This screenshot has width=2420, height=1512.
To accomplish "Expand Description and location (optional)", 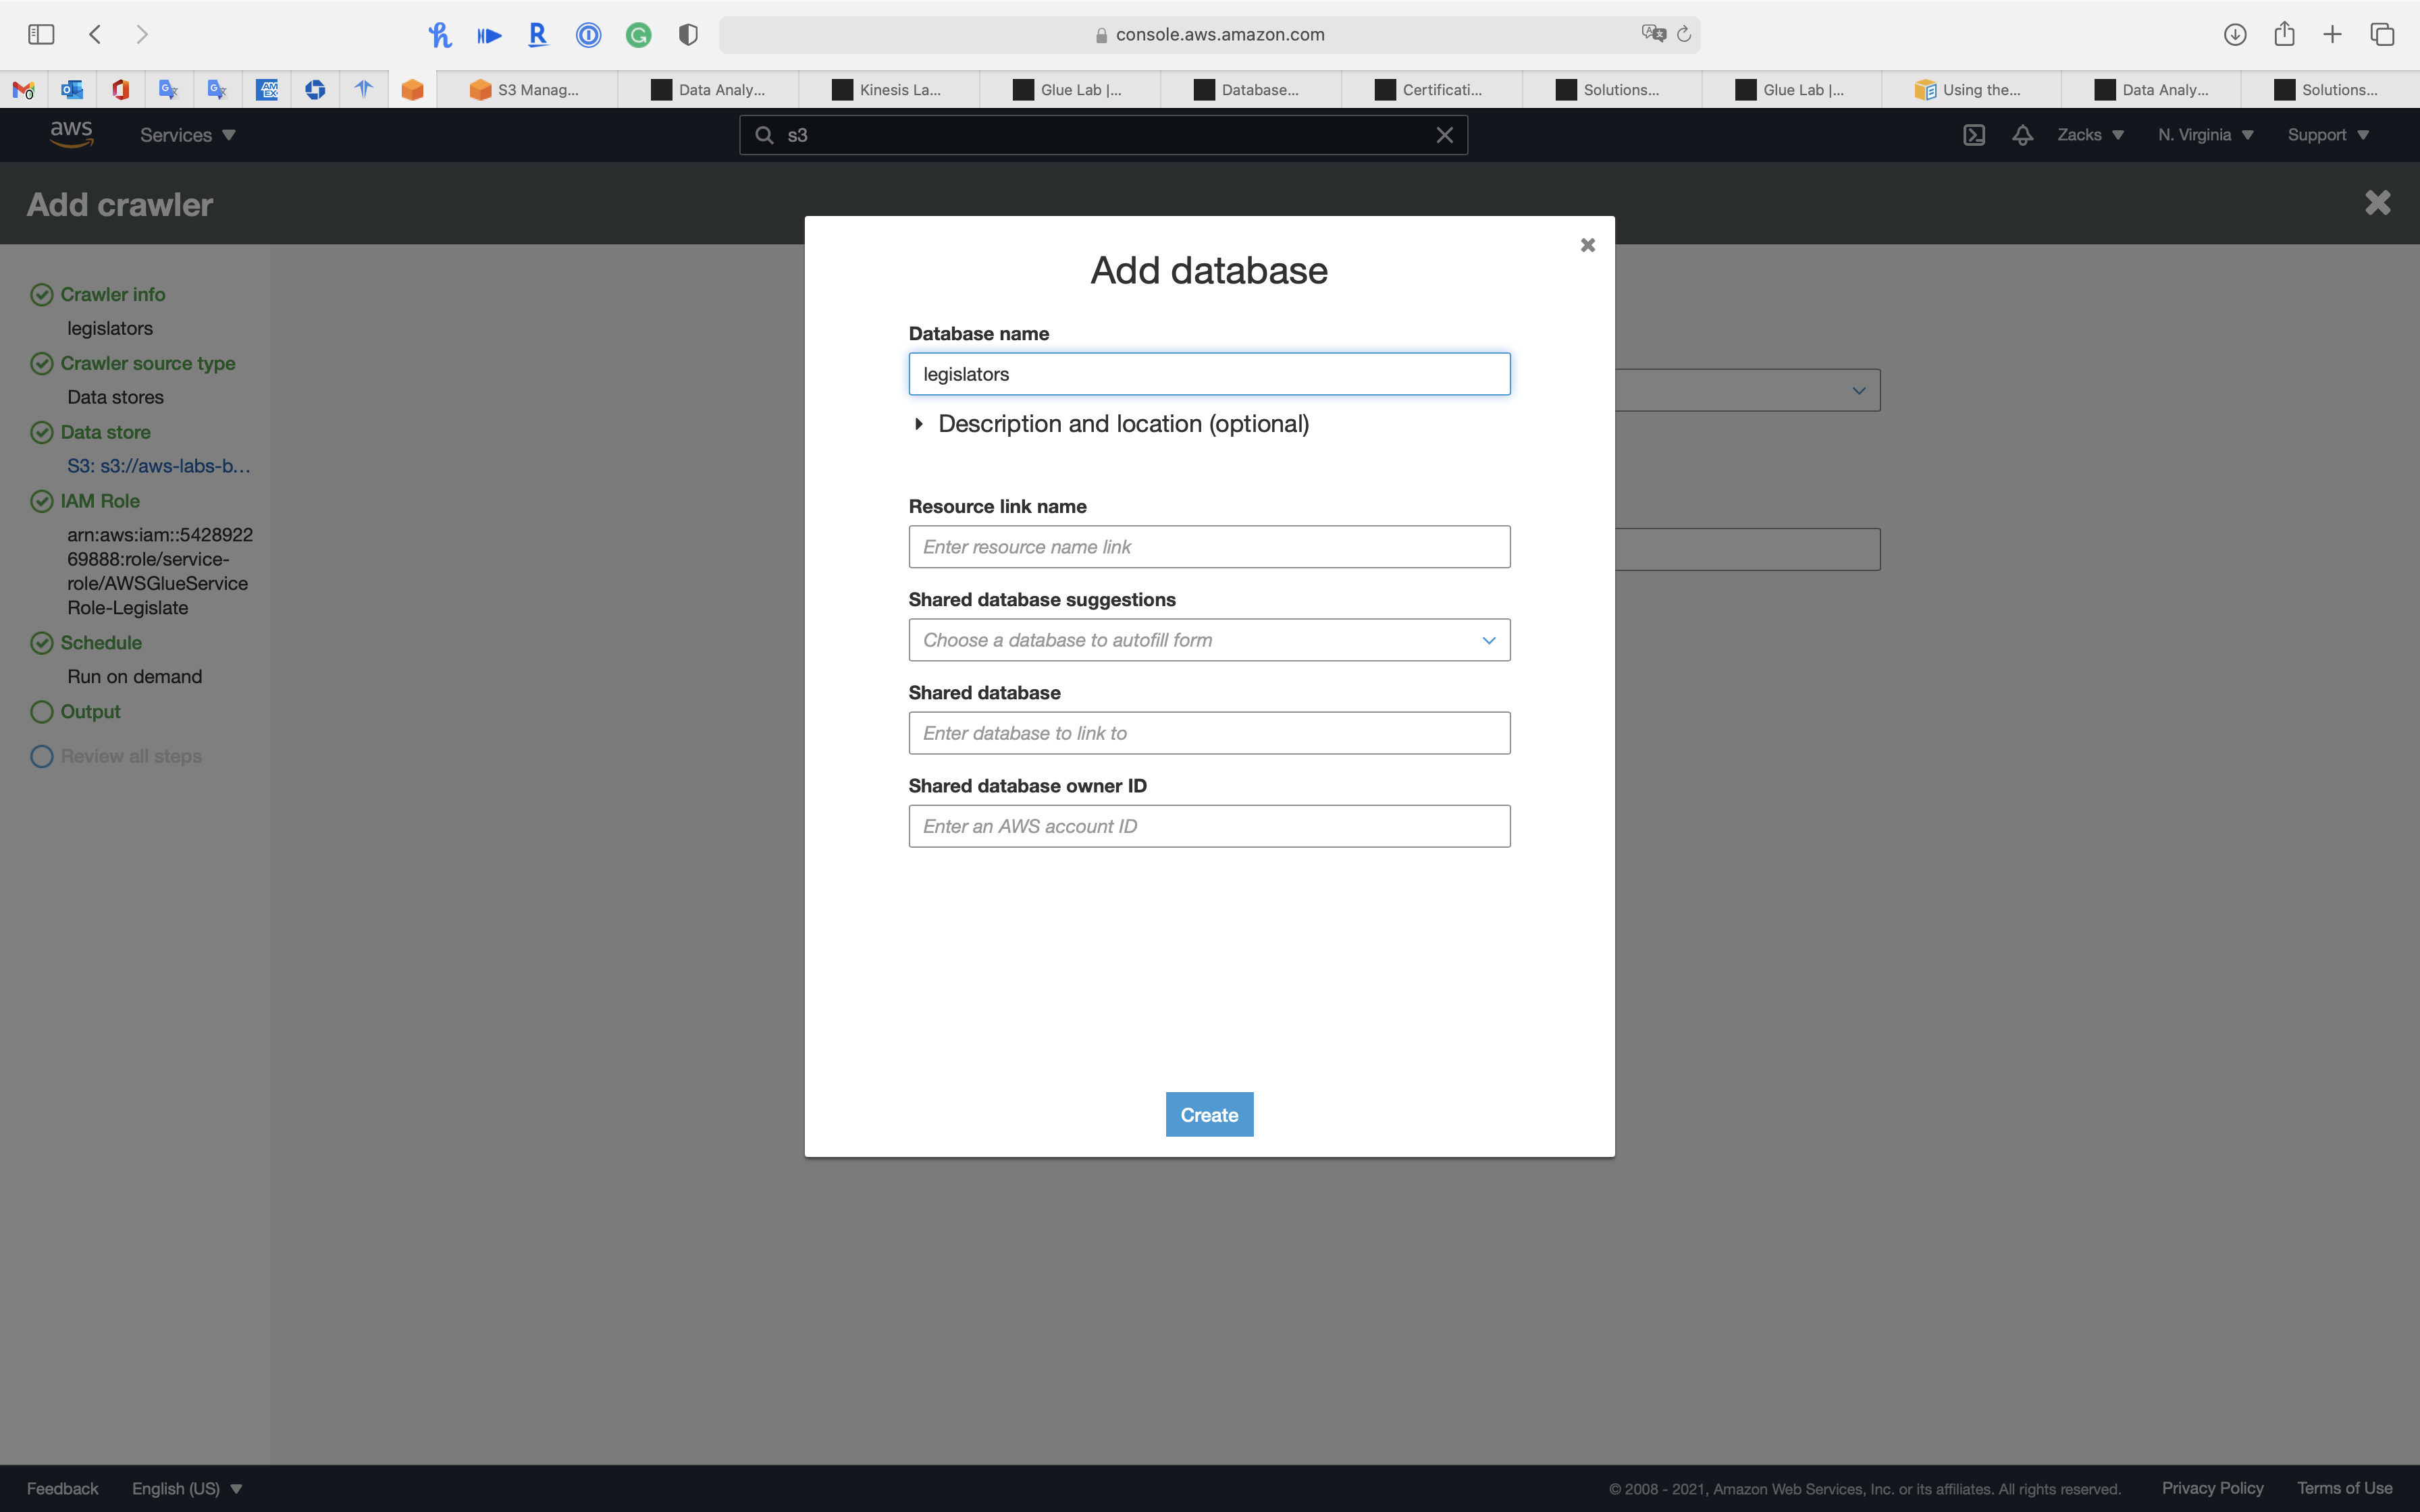I will pyautogui.click(x=1123, y=424).
